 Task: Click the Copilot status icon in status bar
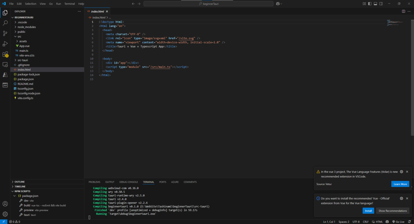coord(387,222)
